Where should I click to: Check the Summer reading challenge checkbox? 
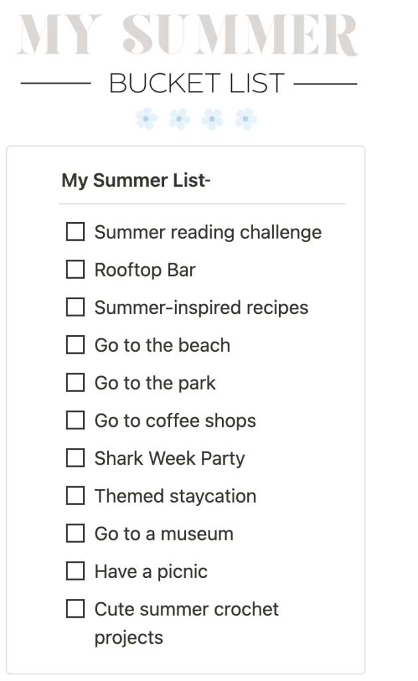75,232
